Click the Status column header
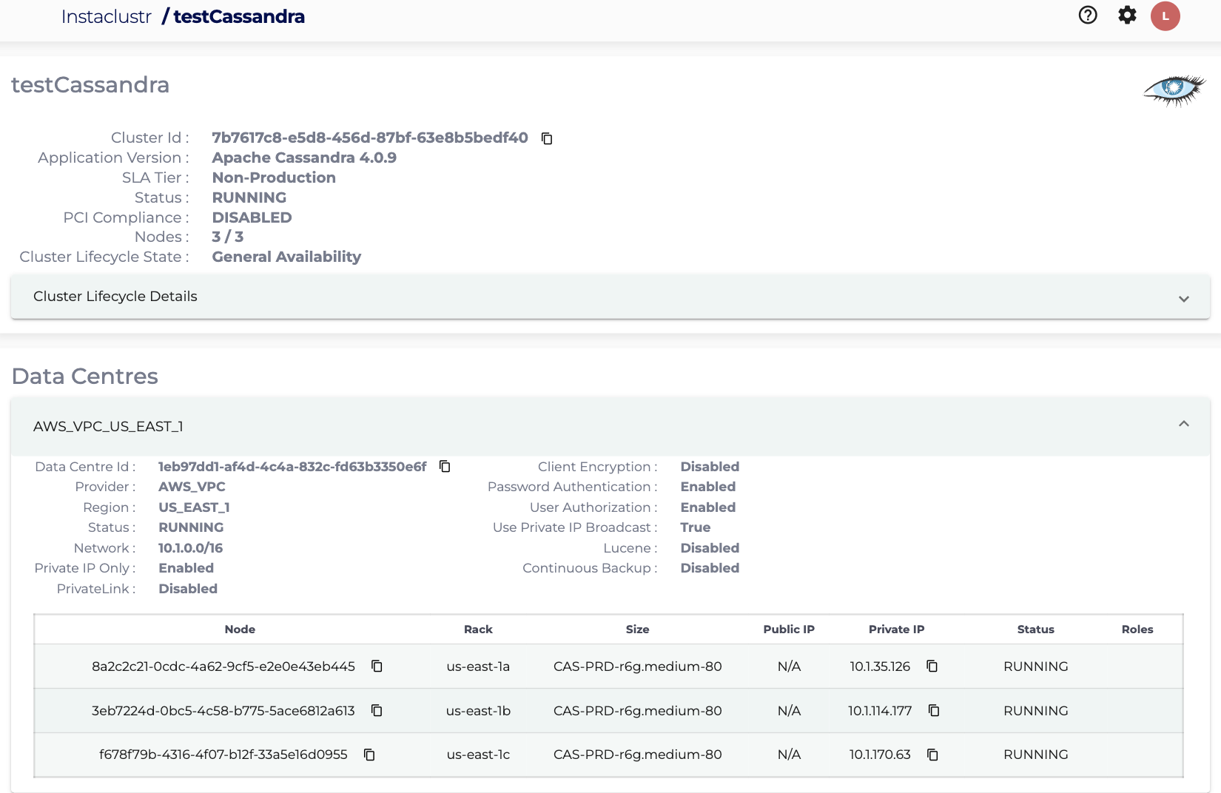Image resolution: width=1221 pixels, height=793 pixels. tap(1035, 630)
